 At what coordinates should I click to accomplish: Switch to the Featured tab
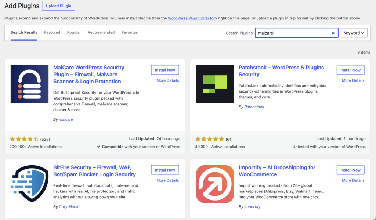(x=52, y=32)
